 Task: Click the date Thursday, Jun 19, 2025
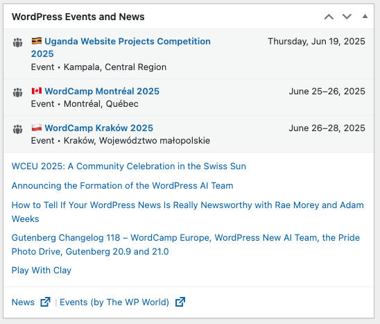(x=316, y=41)
